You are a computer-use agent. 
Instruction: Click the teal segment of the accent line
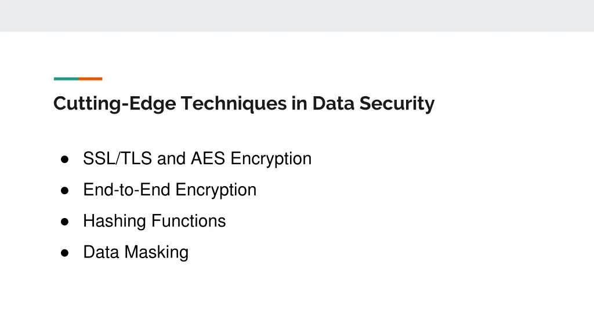click(66, 79)
